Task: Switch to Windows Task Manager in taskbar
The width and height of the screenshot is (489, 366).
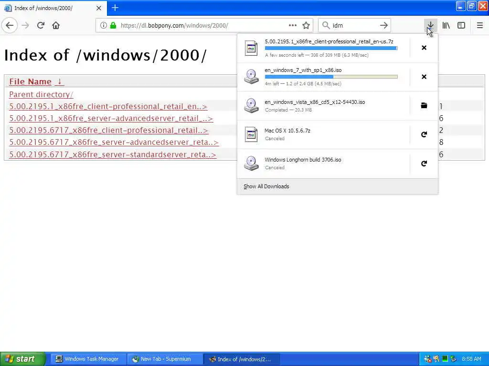Action: (x=88, y=359)
